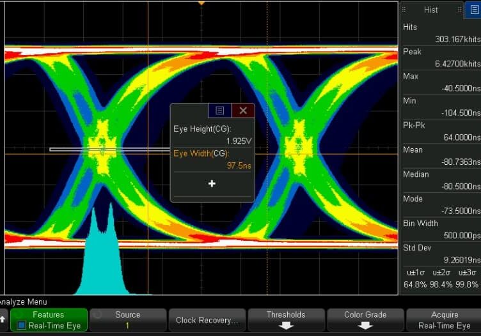Open the Features Real-Time Eye softkey

[49, 320]
